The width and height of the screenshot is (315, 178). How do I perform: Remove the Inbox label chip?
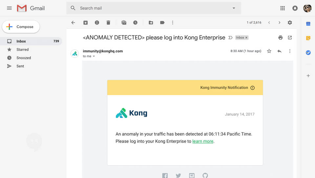[246, 38]
